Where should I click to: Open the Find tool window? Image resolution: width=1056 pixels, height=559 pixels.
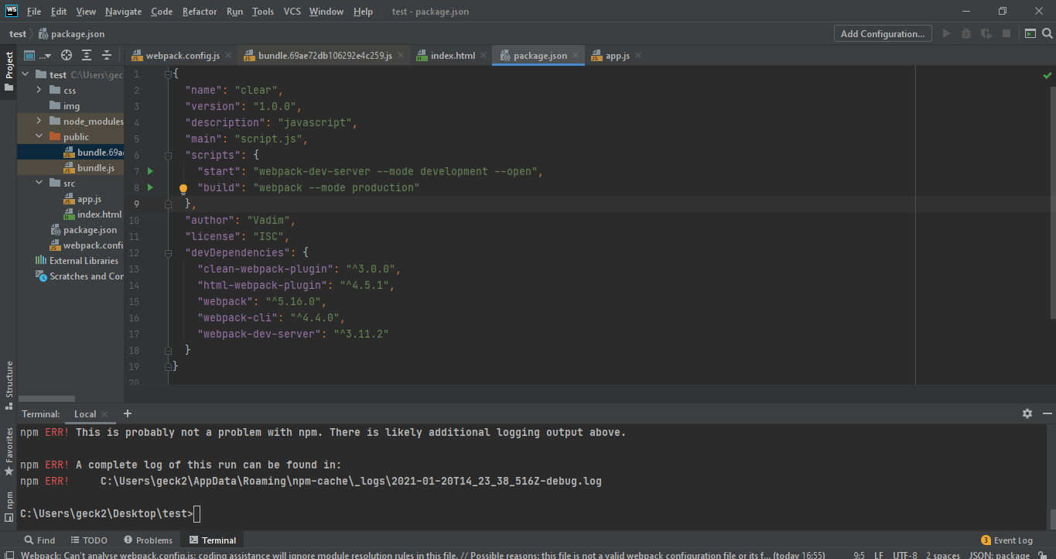tap(39, 540)
